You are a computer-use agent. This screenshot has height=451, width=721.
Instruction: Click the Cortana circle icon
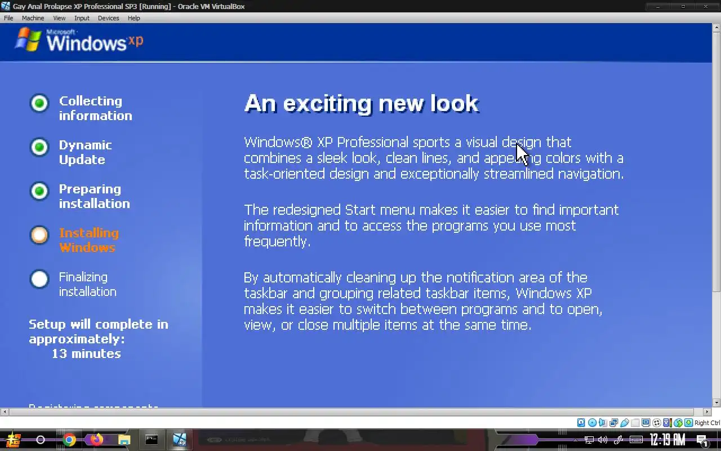[x=41, y=440]
